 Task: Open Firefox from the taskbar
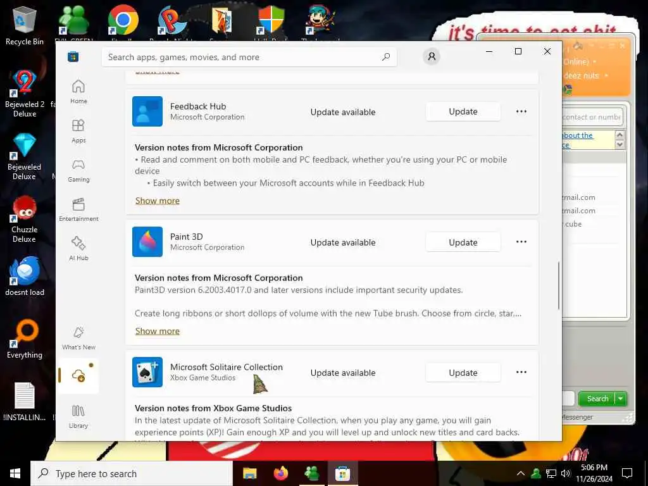pyautogui.click(x=280, y=473)
